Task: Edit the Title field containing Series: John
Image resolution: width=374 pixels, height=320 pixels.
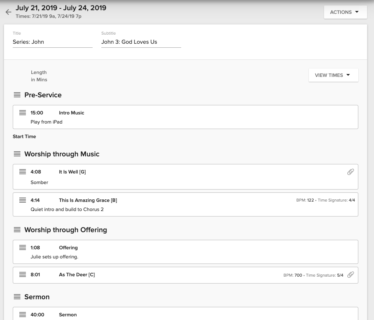Action: [52, 42]
